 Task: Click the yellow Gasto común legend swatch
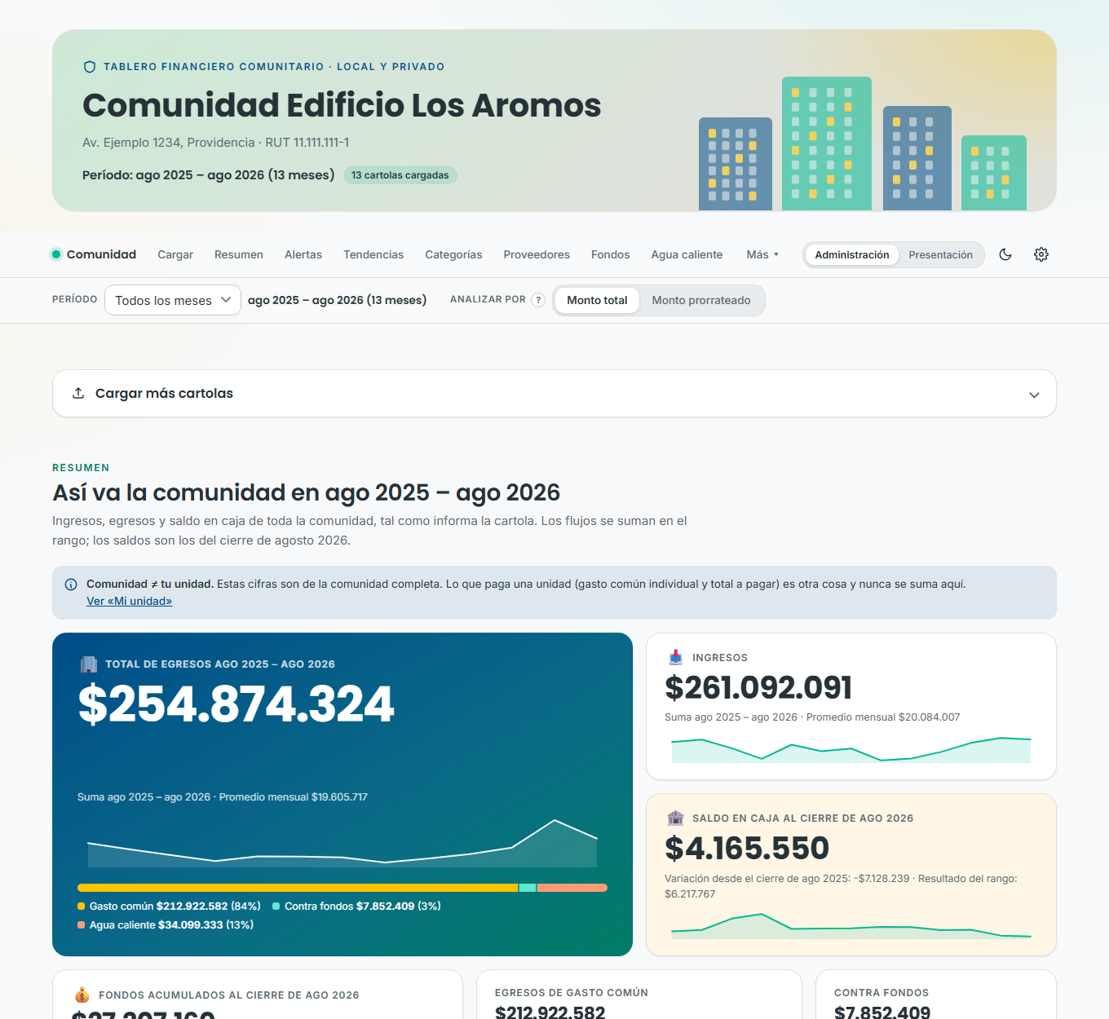coord(81,907)
